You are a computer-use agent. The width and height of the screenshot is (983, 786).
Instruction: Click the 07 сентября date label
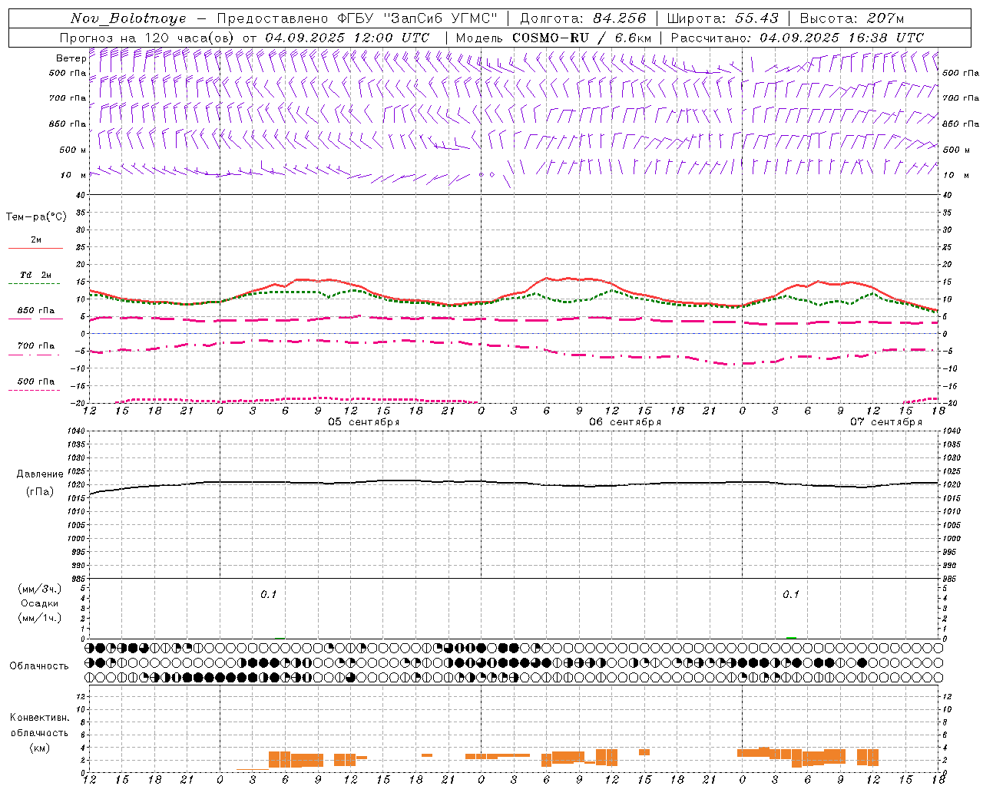click(x=885, y=422)
